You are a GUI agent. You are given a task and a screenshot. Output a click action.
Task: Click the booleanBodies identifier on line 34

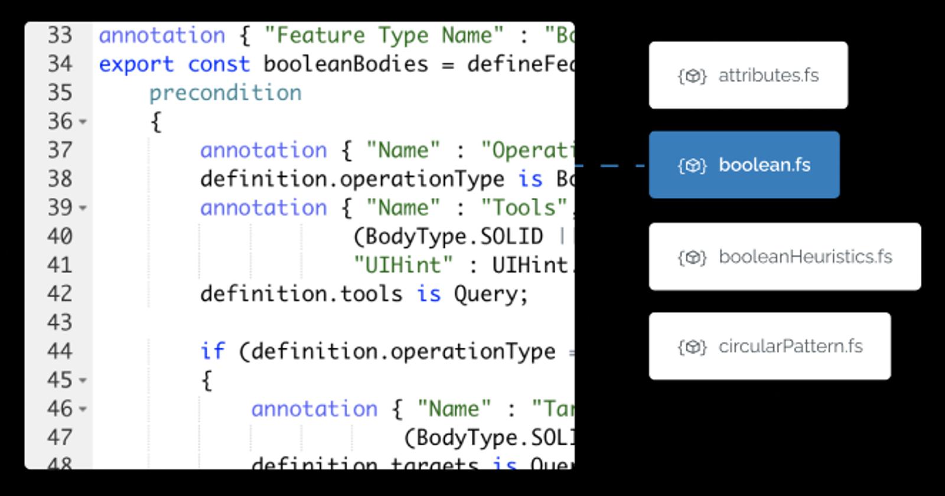pos(346,64)
